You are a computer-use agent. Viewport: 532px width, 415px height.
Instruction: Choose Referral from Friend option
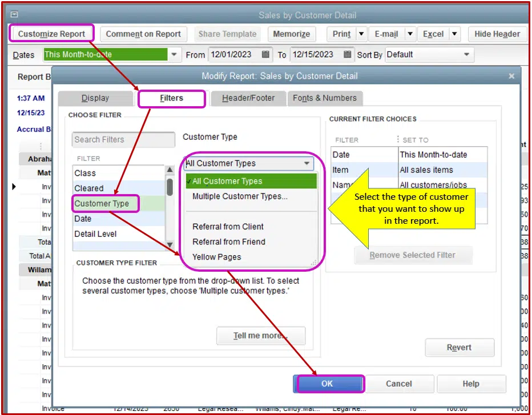251,242
